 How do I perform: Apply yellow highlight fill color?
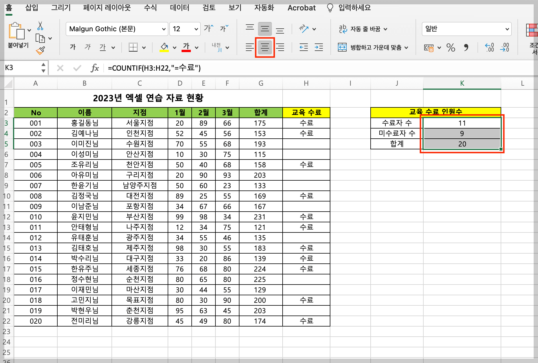[164, 47]
